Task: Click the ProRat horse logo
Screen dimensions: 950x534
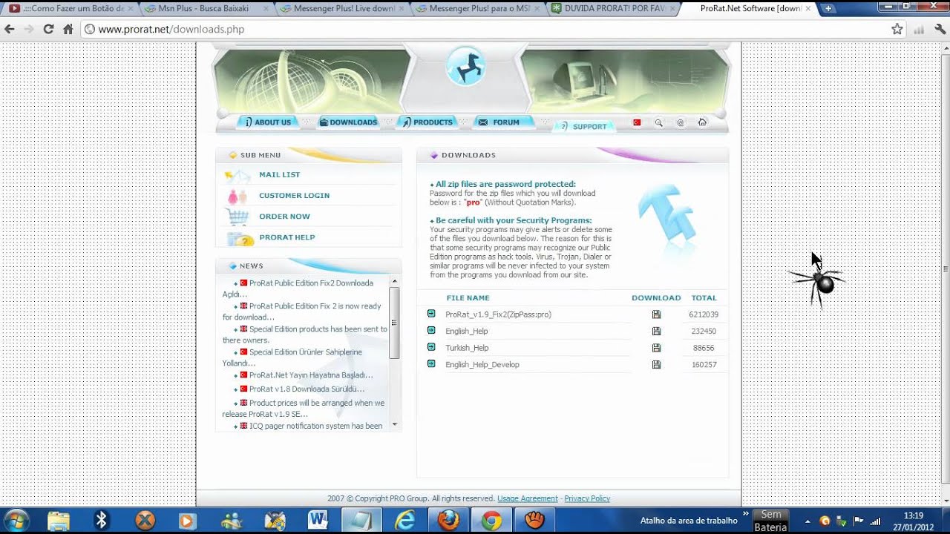Action: coord(466,67)
